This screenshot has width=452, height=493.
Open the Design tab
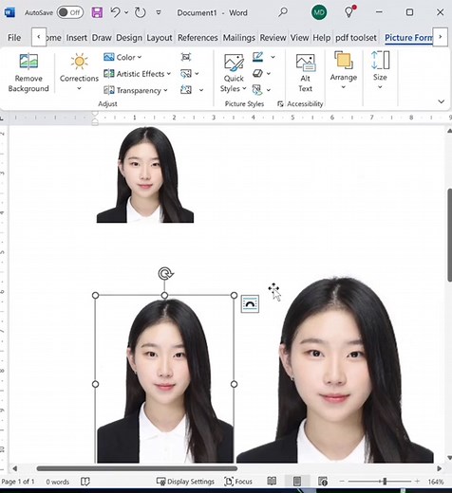click(x=129, y=38)
